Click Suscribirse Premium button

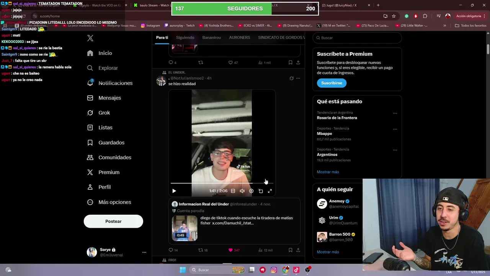pos(332,83)
